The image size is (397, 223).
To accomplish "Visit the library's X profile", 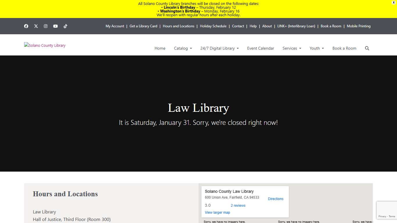I will tap(36, 26).
